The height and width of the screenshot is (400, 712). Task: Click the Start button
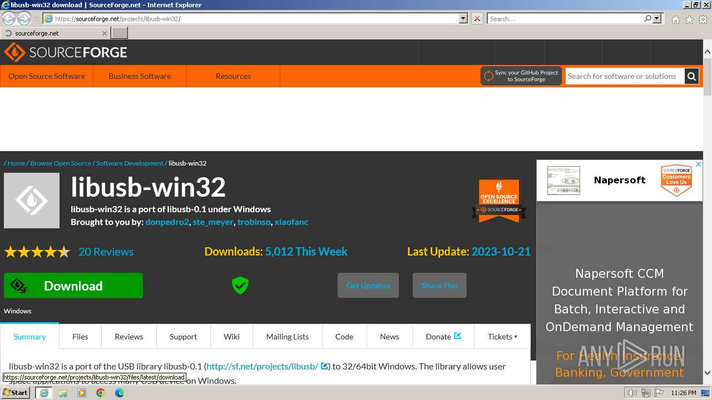[x=16, y=392]
